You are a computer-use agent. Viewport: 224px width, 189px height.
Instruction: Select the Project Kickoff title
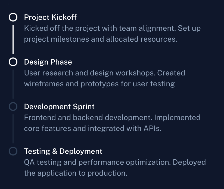pos(50,17)
